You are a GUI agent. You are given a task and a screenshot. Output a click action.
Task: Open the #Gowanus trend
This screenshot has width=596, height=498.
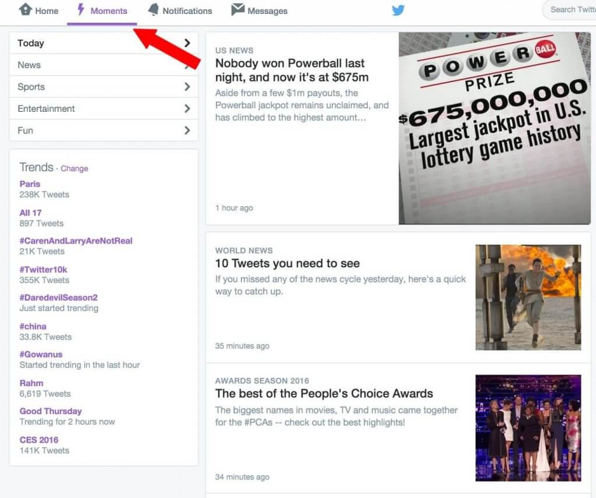click(41, 355)
